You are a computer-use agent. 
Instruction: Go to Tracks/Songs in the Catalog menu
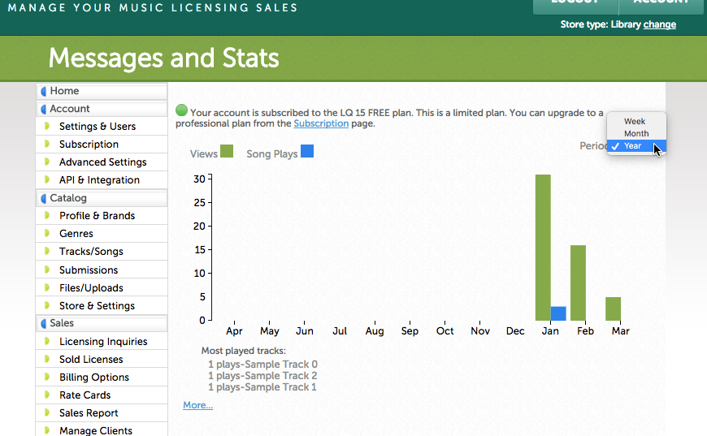91,252
